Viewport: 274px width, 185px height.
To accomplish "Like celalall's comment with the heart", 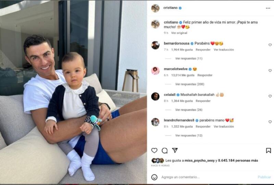I will click(270, 96).
